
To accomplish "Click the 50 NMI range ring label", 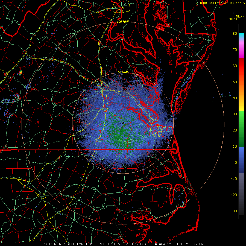I will click(x=123, y=72).
